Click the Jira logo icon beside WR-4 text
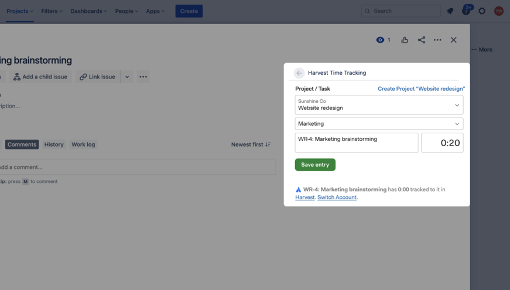This screenshot has height=290, width=510. (x=298, y=189)
